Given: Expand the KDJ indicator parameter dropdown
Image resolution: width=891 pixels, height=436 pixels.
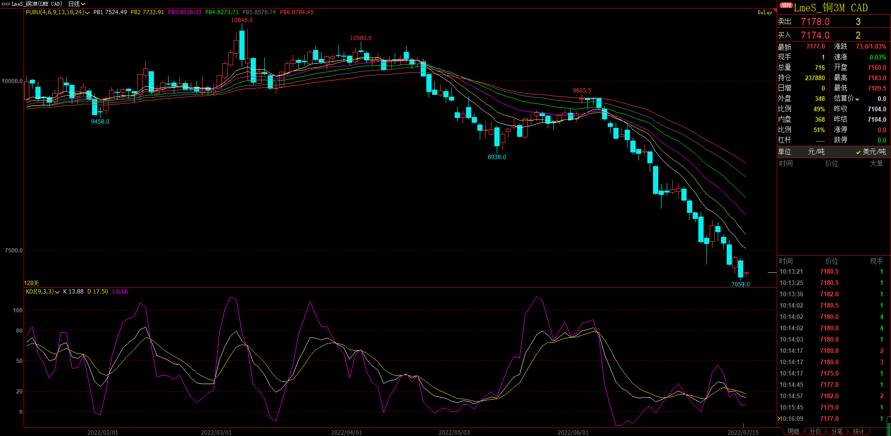Looking at the screenshot, I should point(57,292).
